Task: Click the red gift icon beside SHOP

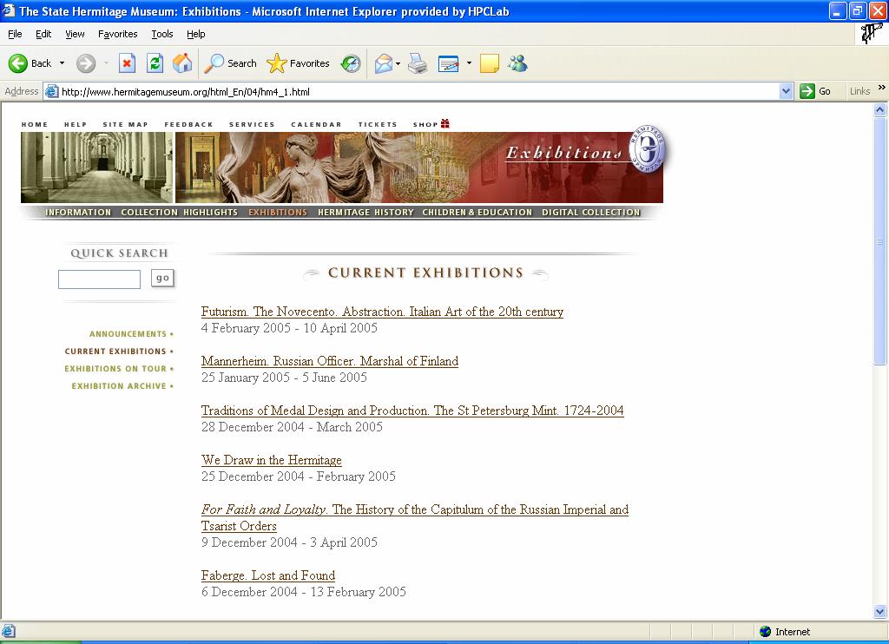Action: (445, 123)
